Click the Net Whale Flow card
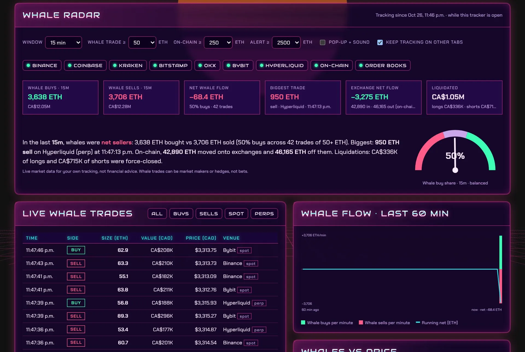This screenshot has width=525, height=352. pyautogui.click(x=222, y=97)
